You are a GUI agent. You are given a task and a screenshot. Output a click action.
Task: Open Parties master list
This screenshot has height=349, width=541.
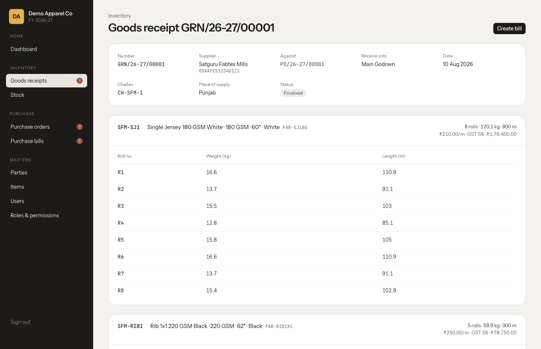[47, 173]
